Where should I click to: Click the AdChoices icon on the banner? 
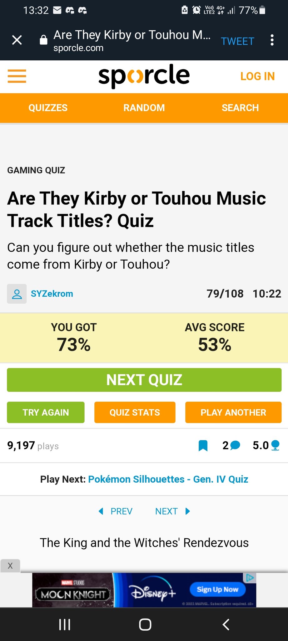(x=250, y=577)
